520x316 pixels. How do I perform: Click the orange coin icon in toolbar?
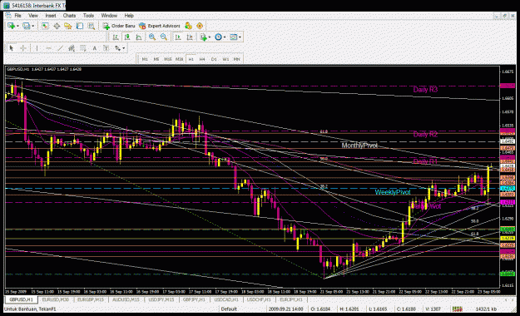[200, 26]
